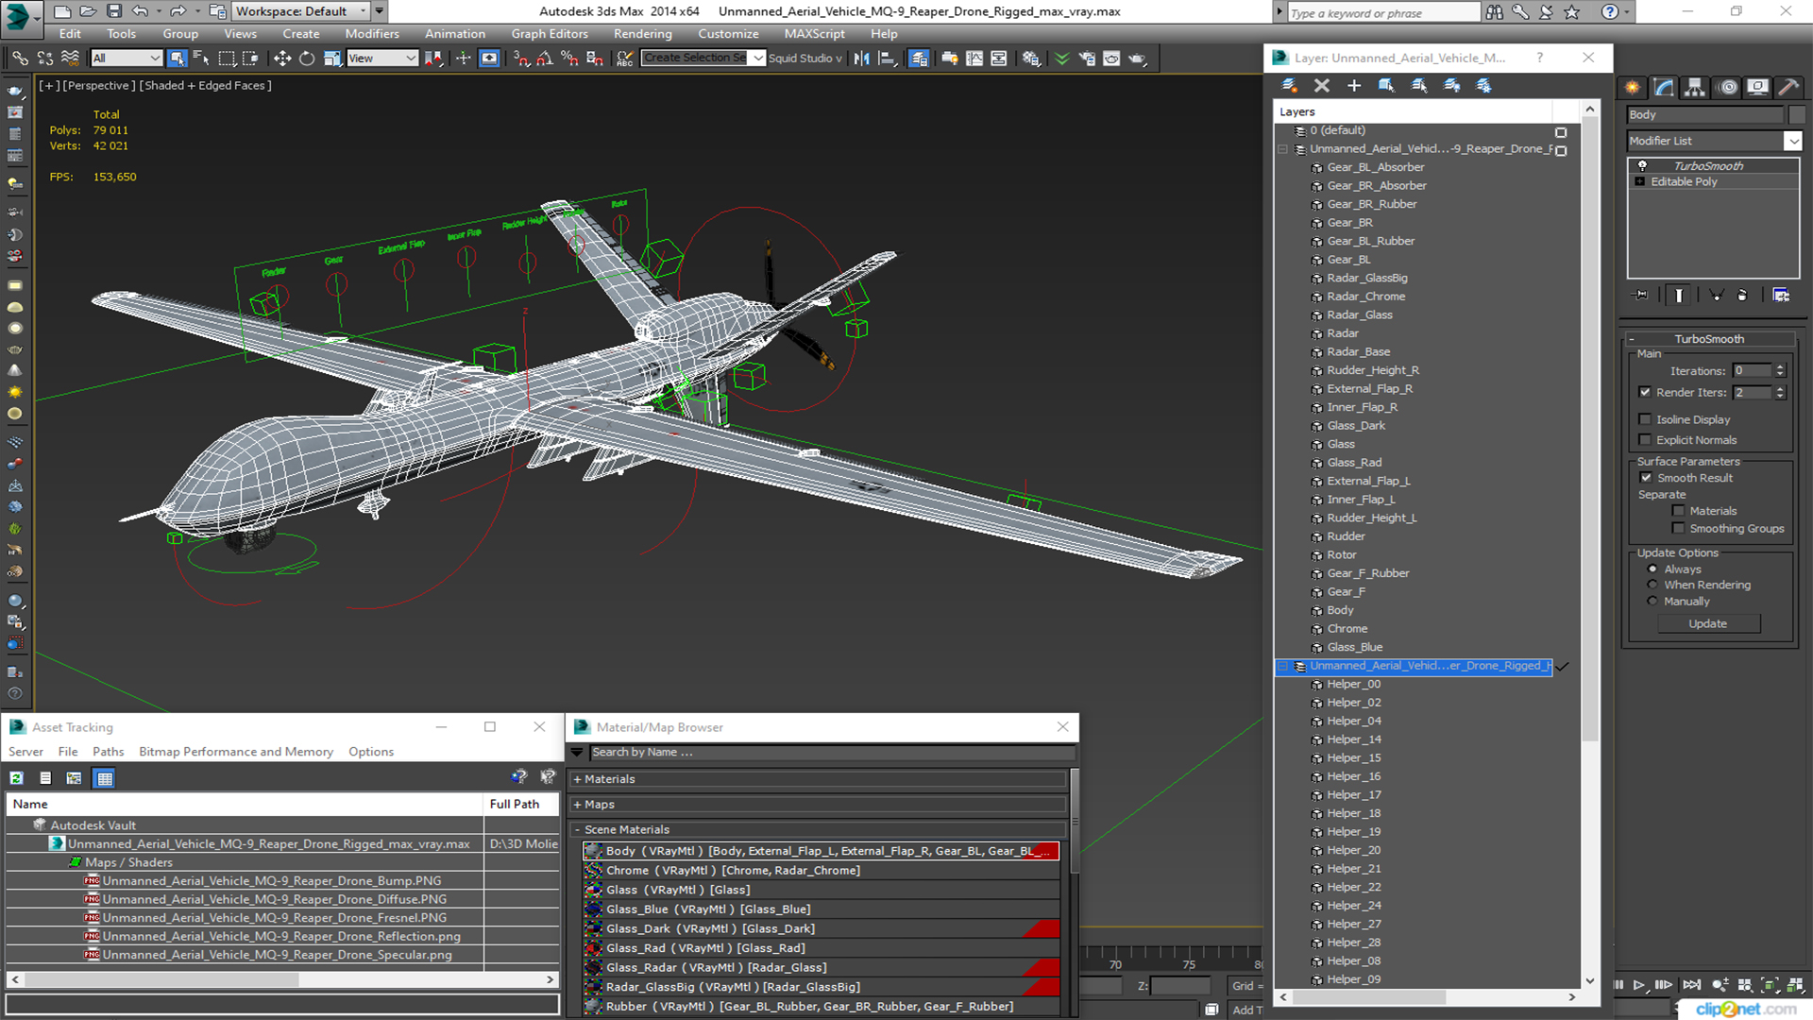Open Select by Name dialog

pos(201,59)
